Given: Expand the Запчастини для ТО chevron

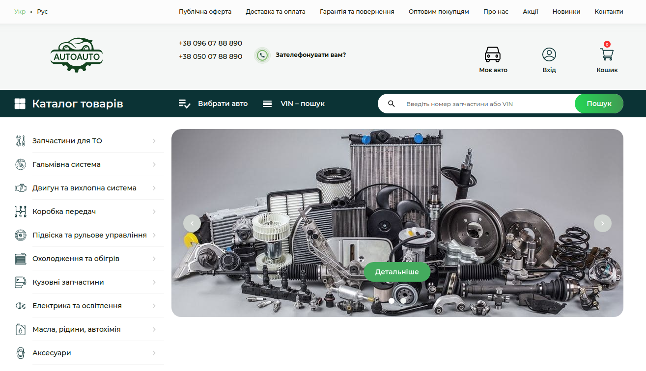Looking at the screenshot, I should (154, 141).
